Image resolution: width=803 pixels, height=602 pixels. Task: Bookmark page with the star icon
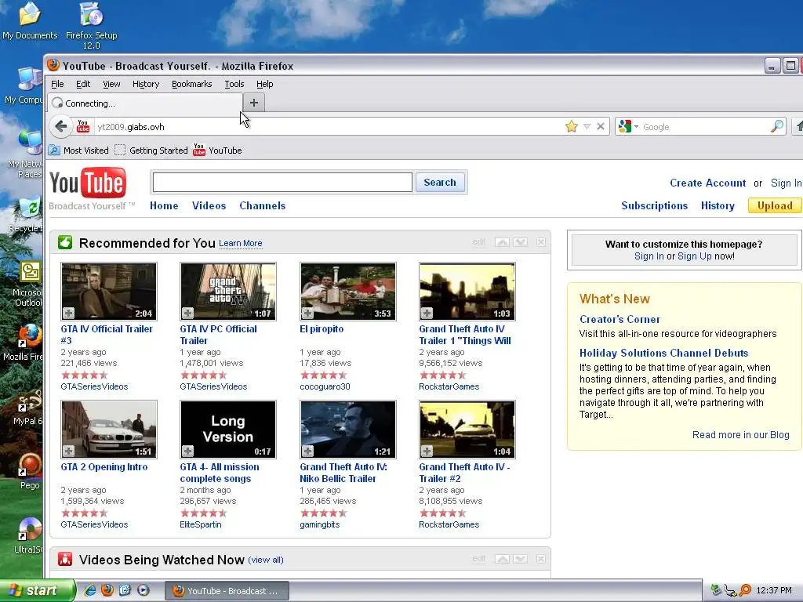point(572,126)
